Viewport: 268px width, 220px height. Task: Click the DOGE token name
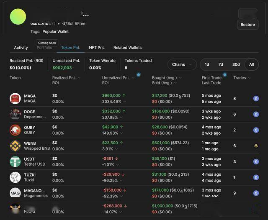pyautogui.click(x=29, y=112)
